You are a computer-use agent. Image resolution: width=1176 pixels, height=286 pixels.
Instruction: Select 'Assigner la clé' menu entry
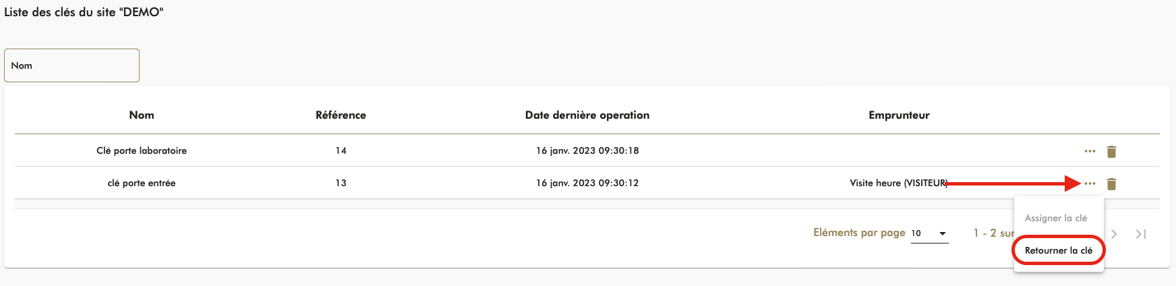click(x=1055, y=218)
